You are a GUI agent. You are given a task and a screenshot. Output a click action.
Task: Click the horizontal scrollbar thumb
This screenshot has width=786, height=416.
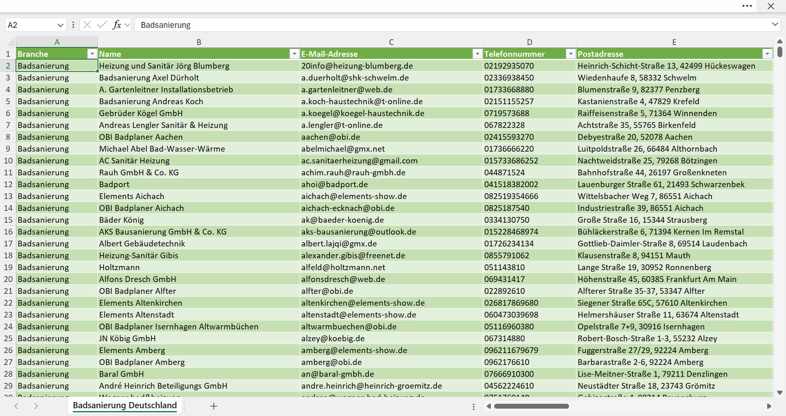531,406
